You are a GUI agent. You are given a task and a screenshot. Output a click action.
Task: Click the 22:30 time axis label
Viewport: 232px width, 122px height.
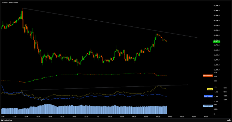[x=86, y=117]
